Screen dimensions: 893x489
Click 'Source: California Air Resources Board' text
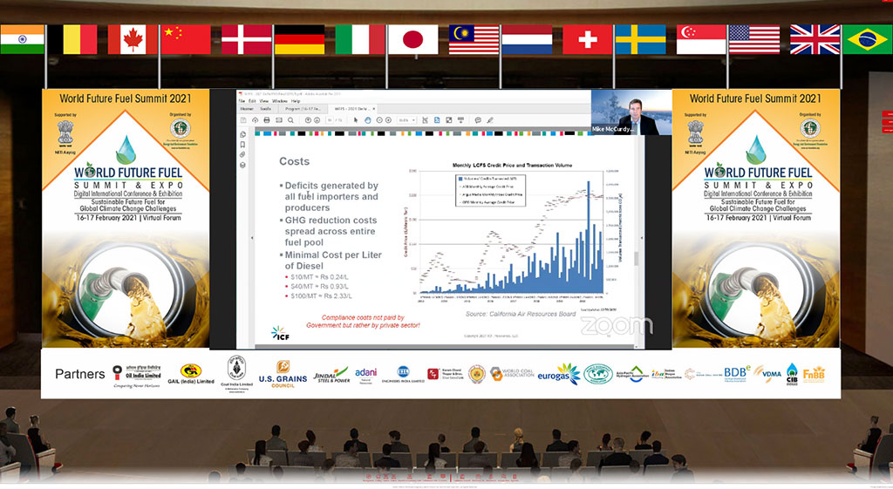[521, 314]
